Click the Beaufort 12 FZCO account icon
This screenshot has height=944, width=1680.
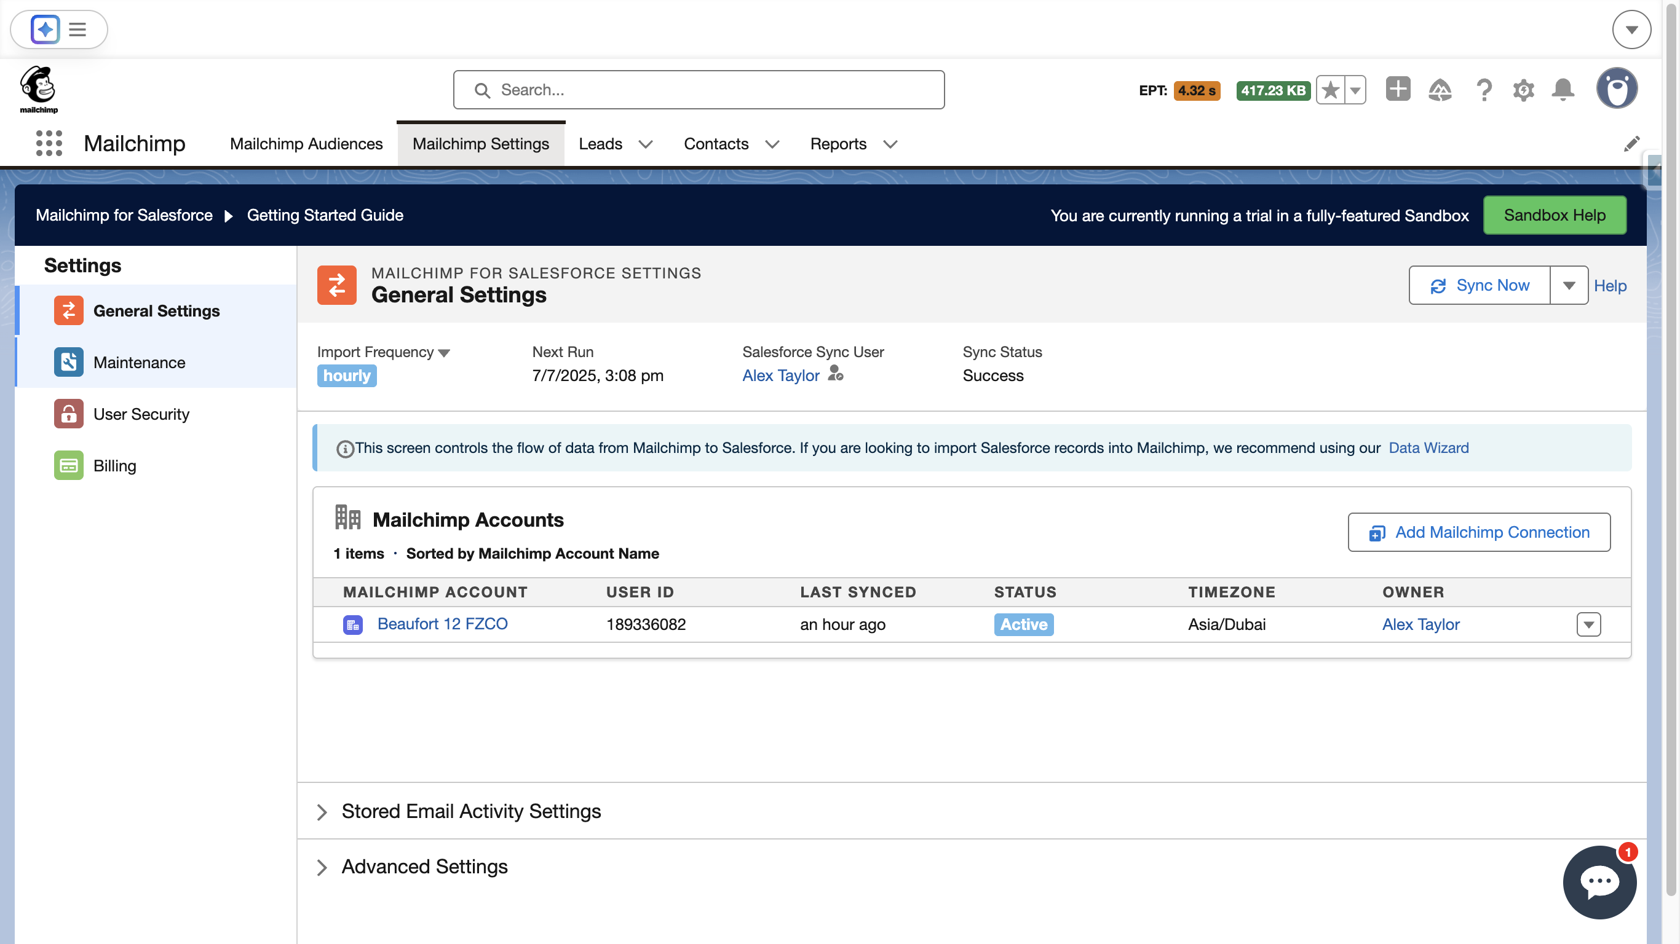point(353,624)
